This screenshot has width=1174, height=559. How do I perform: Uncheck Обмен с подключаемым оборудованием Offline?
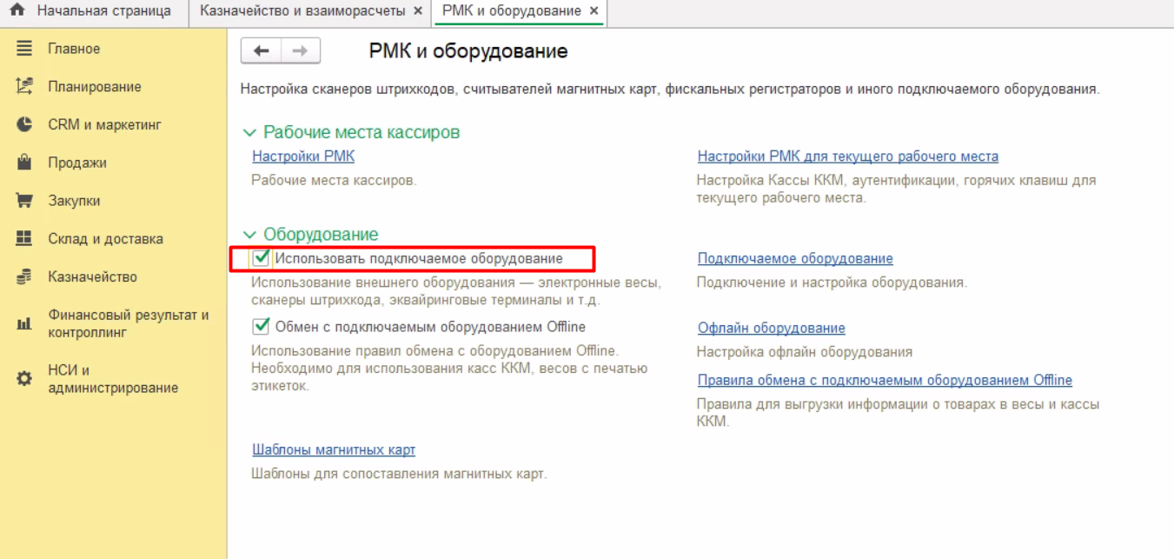click(x=261, y=327)
